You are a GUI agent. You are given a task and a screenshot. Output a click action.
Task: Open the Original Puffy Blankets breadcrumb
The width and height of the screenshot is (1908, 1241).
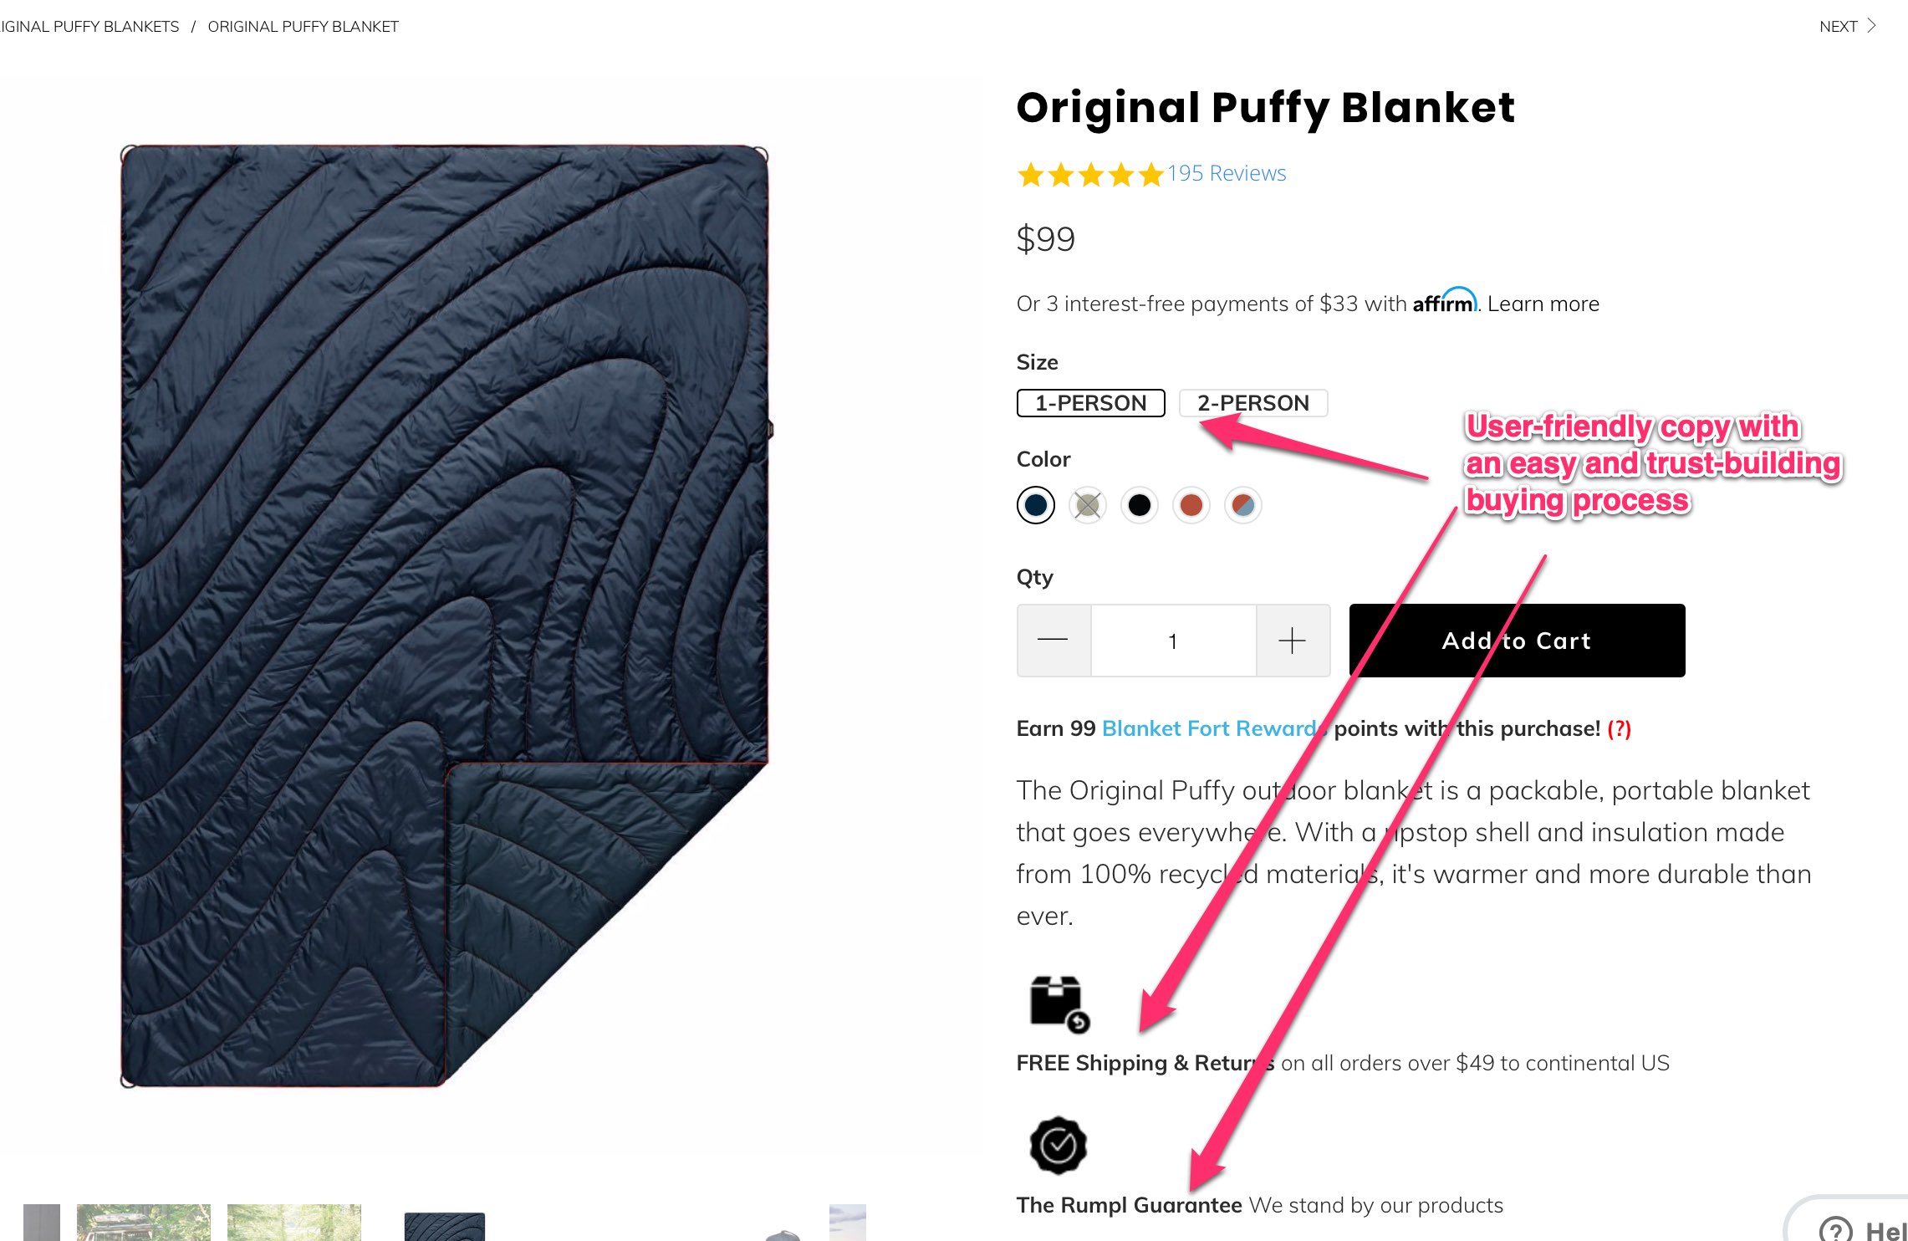pos(89,27)
